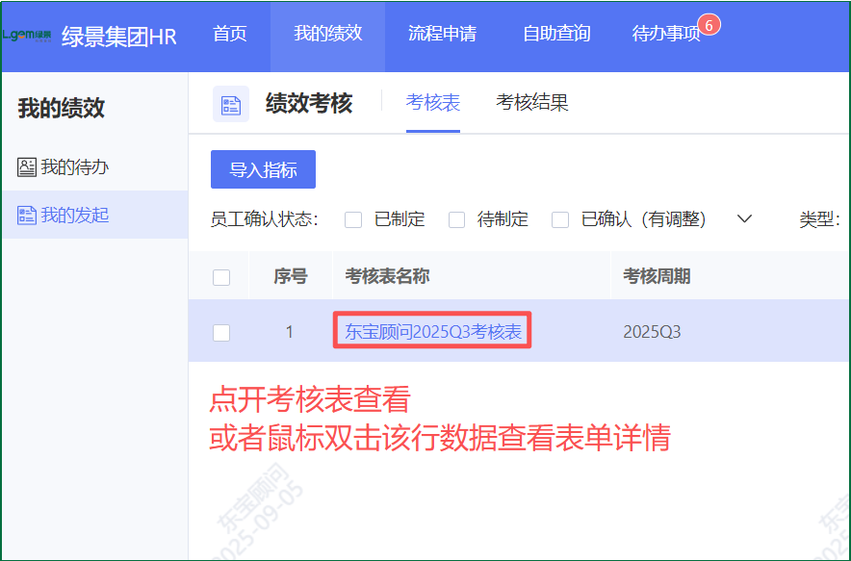The image size is (851, 561).
Task: Click the 考核表名称 column header
Action: click(x=387, y=277)
